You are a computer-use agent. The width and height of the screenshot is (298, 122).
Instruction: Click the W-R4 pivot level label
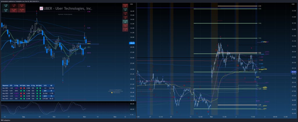260,23
